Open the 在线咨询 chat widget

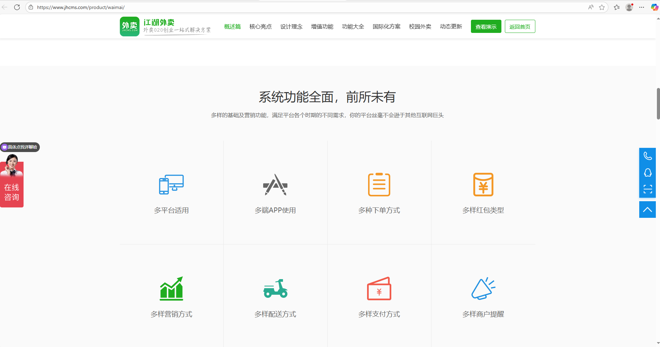[x=12, y=192]
